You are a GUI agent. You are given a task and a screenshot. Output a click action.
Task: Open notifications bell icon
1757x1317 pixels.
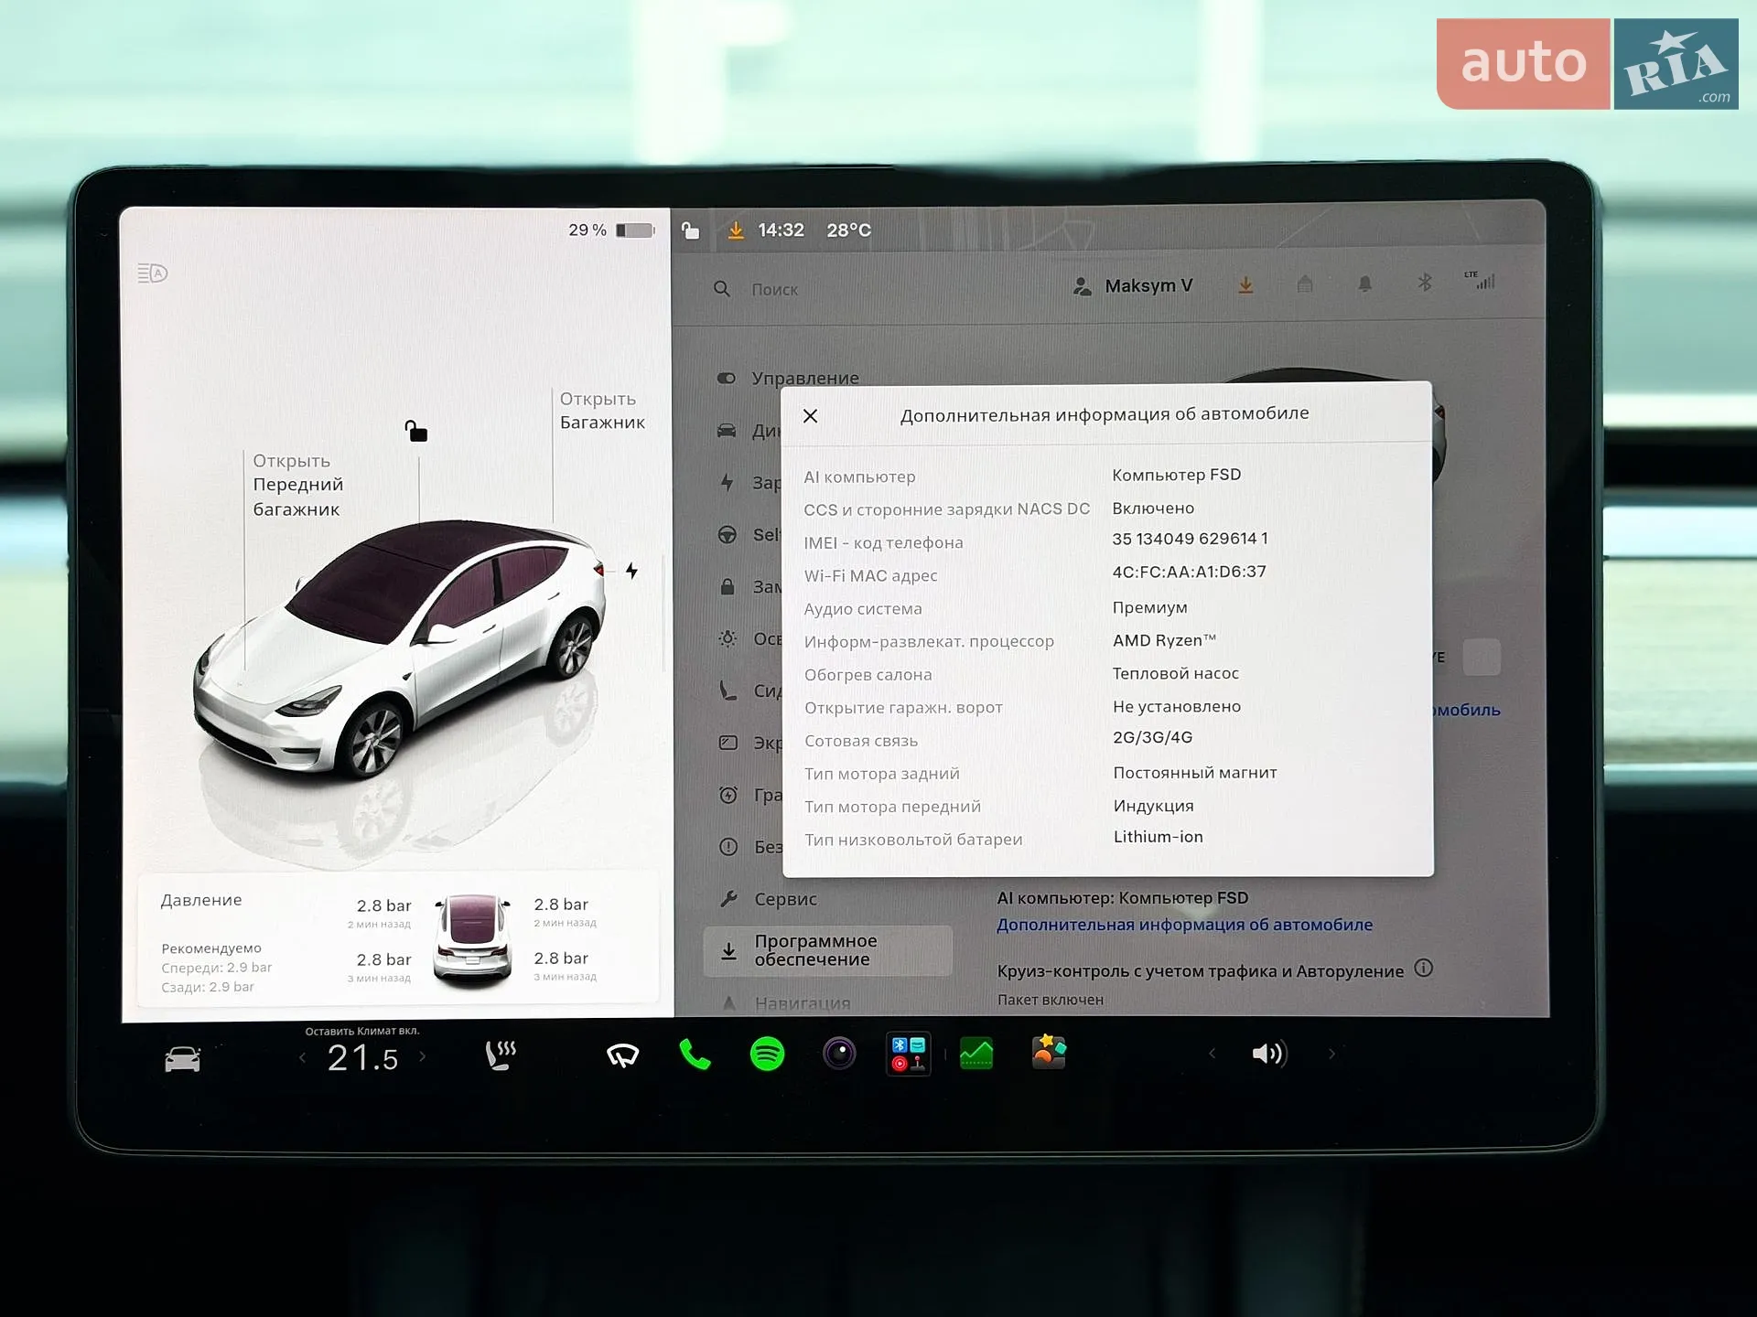coord(1364,284)
